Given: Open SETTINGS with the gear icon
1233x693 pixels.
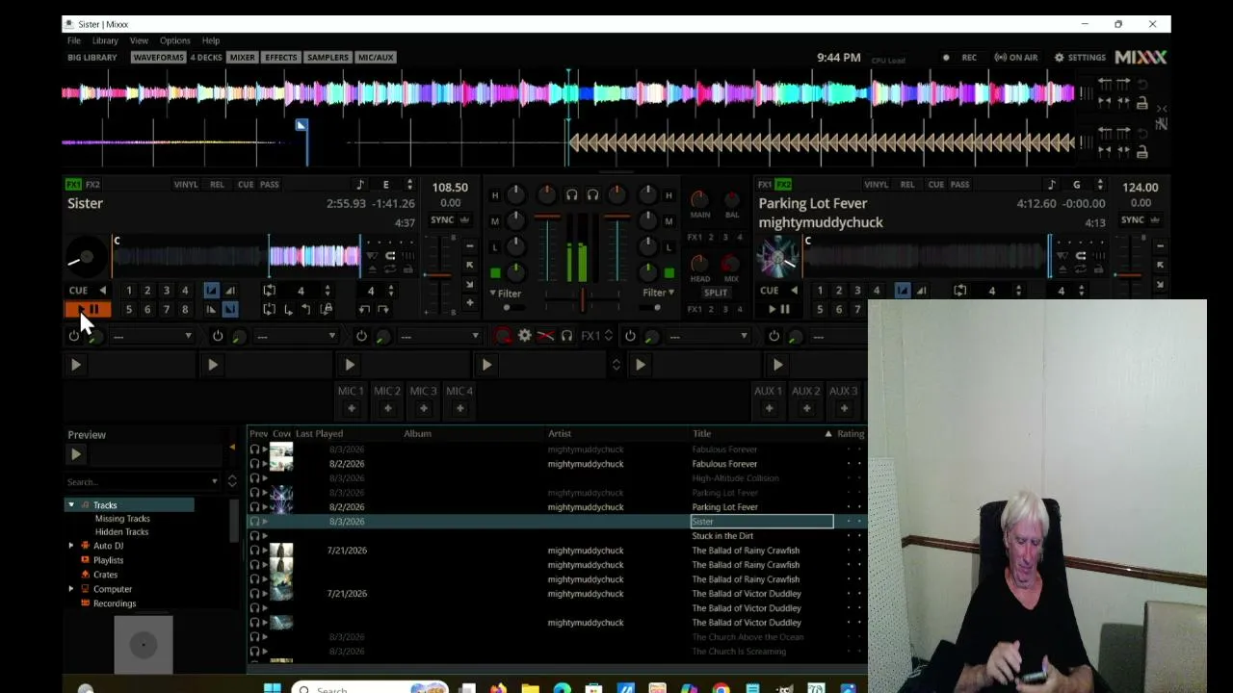Looking at the screenshot, I should coord(1080,57).
